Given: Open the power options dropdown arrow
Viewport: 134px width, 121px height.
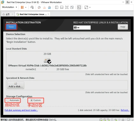Looking at the screenshot, I should coord(26,7).
